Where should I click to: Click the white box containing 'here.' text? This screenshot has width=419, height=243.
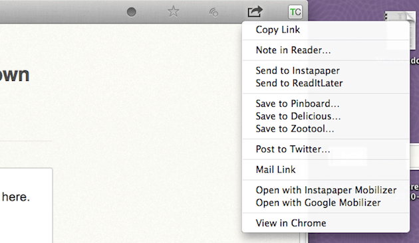(26, 205)
